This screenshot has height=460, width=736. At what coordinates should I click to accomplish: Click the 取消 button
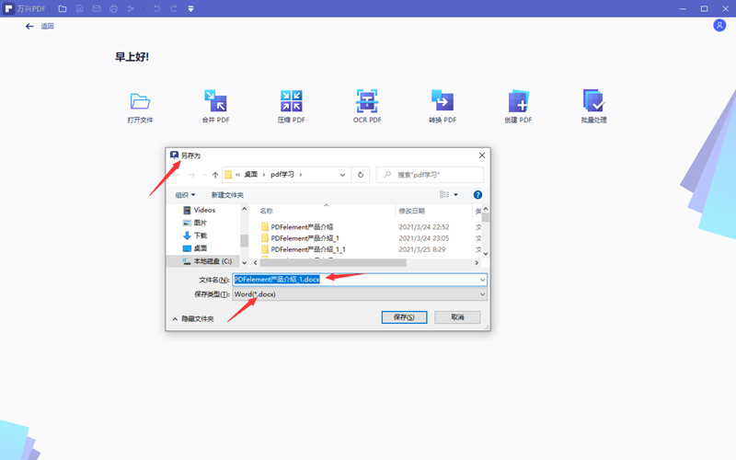[457, 316]
